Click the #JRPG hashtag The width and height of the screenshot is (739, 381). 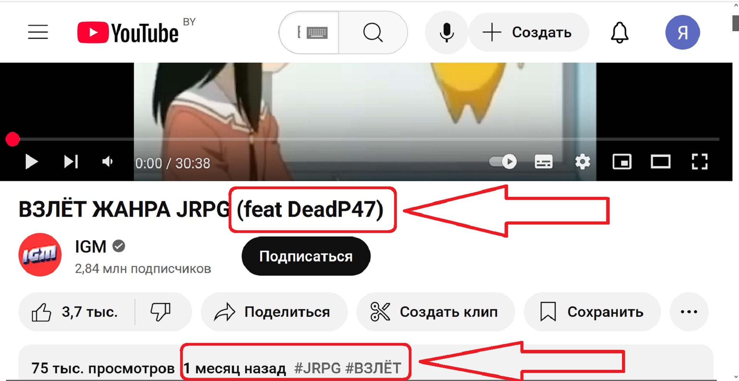tap(318, 368)
